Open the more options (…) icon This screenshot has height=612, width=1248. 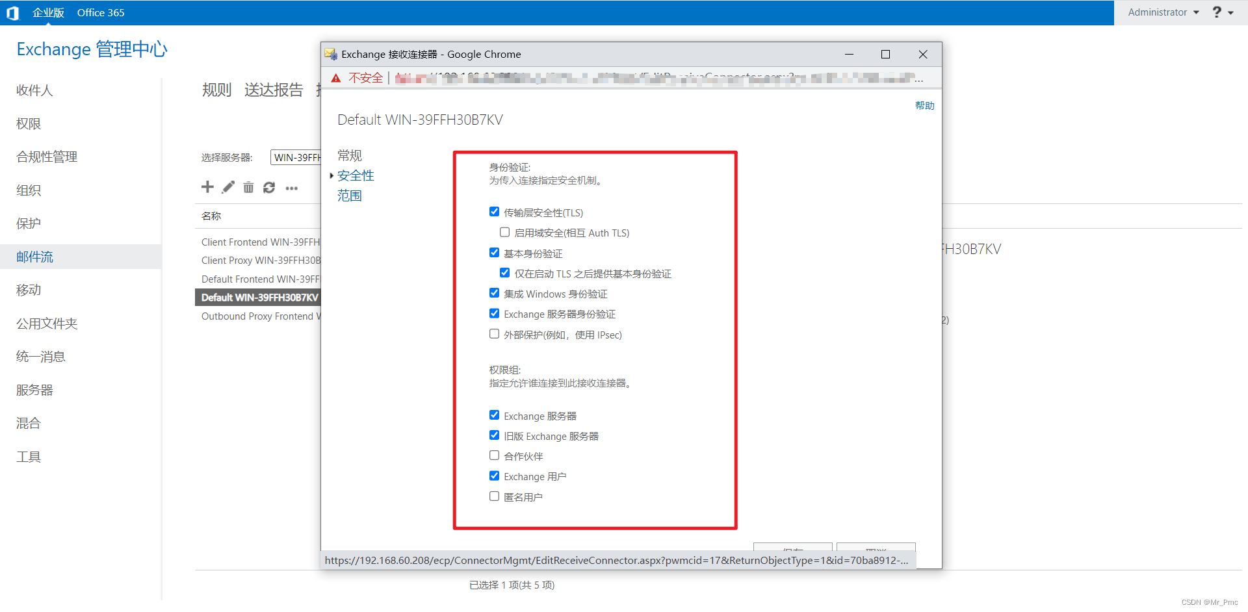pyautogui.click(x=291, y=188)
